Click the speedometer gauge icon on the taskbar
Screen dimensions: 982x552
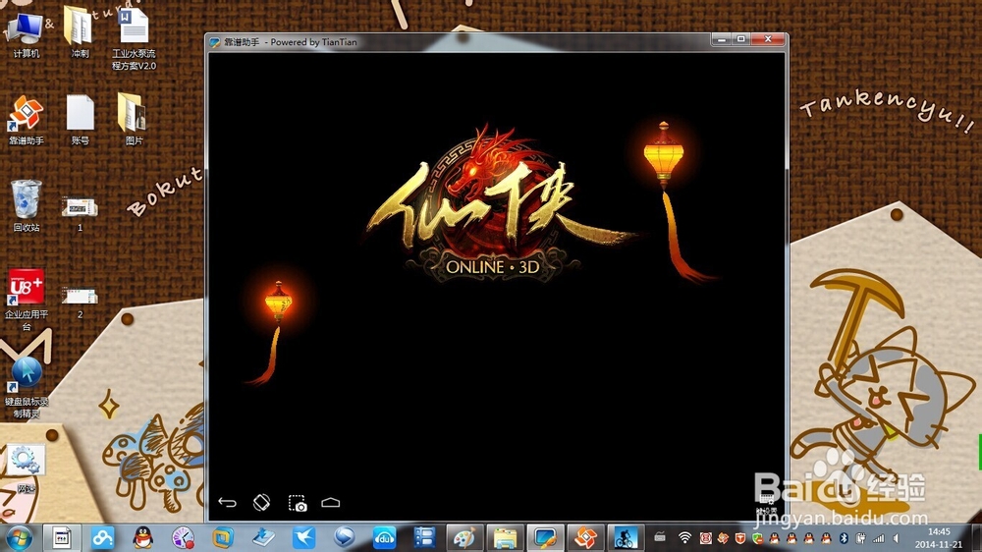tap(183, 538)
